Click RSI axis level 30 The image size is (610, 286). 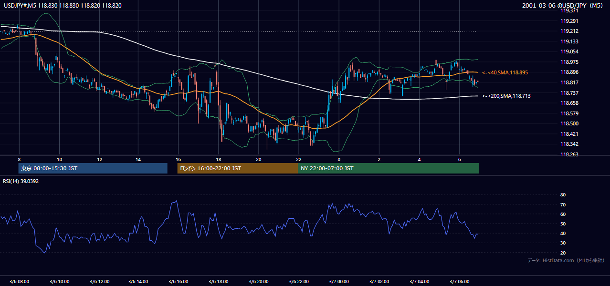pos(563,243)
